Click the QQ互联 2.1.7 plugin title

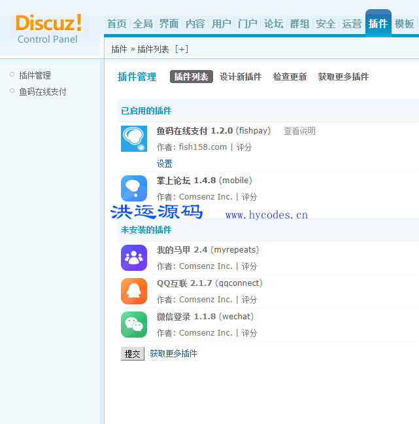[184, 283]
